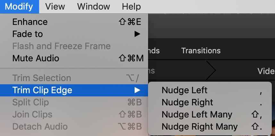The image size is (275, 136).
Task: Select Enhance from the Modify menu
Action: pos(30,22)
